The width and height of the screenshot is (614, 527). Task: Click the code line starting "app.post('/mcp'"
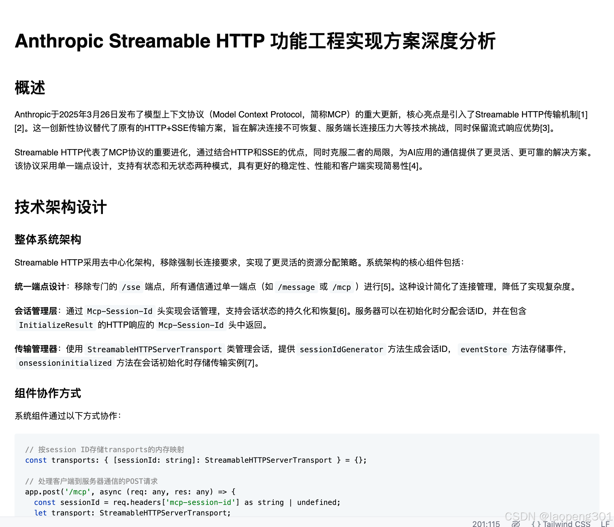[x=130, y=492]
